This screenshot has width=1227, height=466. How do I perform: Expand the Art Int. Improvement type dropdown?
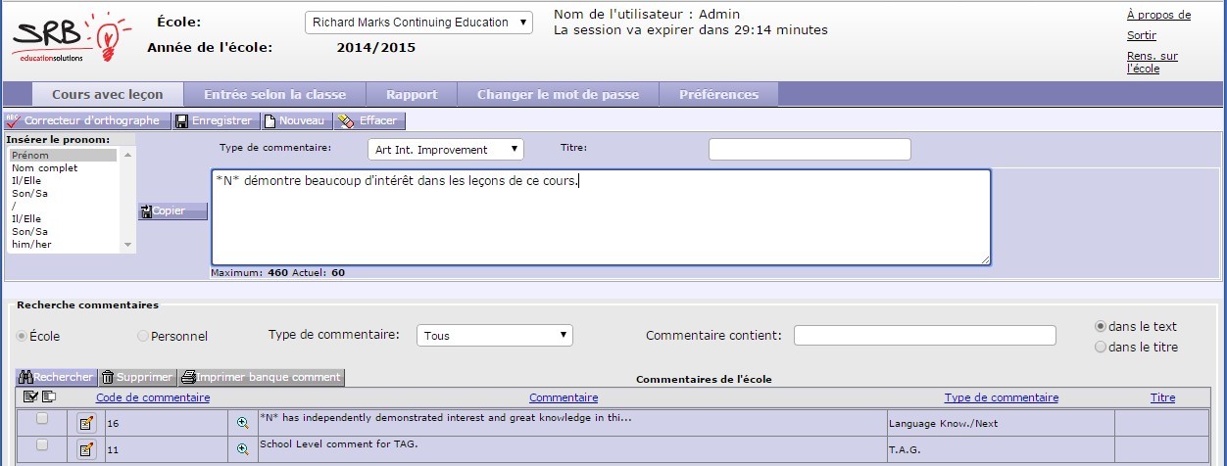[445, 150]
